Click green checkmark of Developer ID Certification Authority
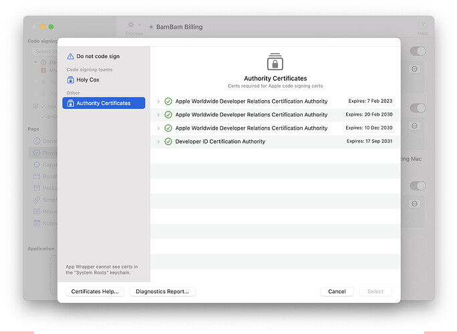 click(168, 142)
